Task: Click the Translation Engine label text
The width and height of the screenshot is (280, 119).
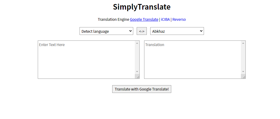Action: pyautogui.click(x=113, y=19)
